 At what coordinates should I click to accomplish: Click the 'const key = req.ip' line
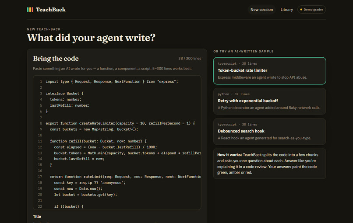(90, 182)
